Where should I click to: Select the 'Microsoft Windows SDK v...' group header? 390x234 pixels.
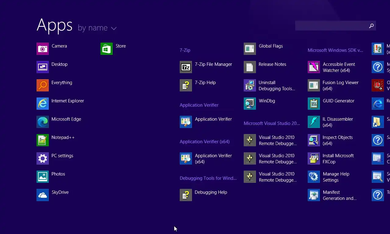coord(335,50)
